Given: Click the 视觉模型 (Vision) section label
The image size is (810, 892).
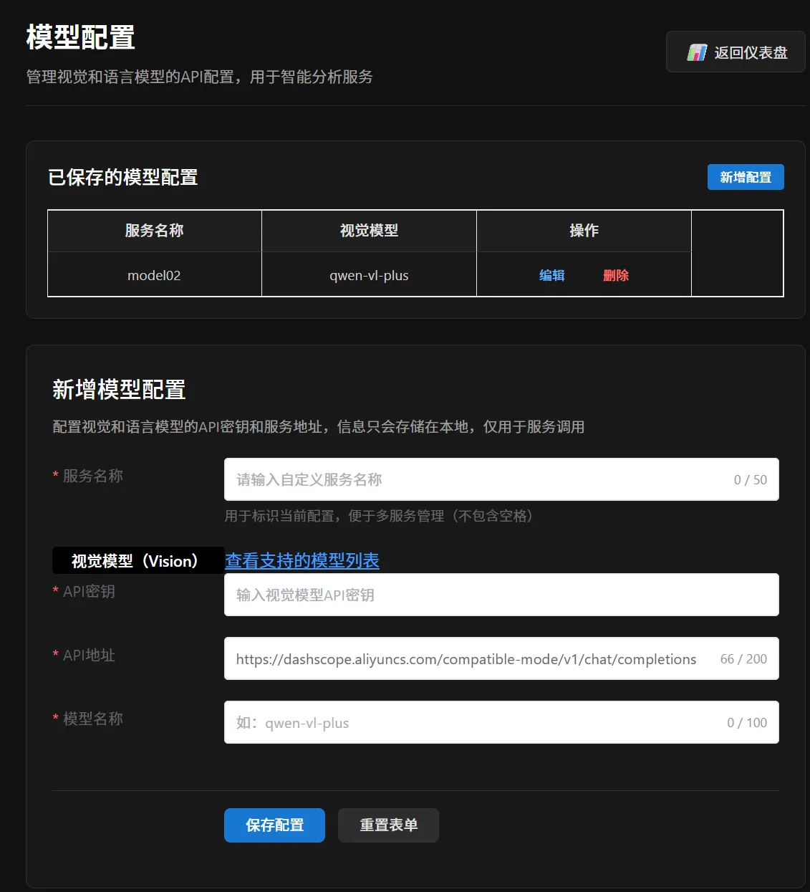Looking at the screenshot, I should (x=135, y=561).
